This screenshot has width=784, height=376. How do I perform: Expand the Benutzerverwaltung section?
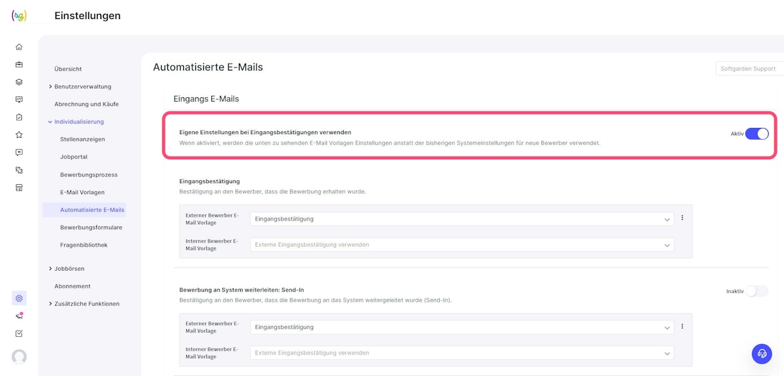pos(80,86)
